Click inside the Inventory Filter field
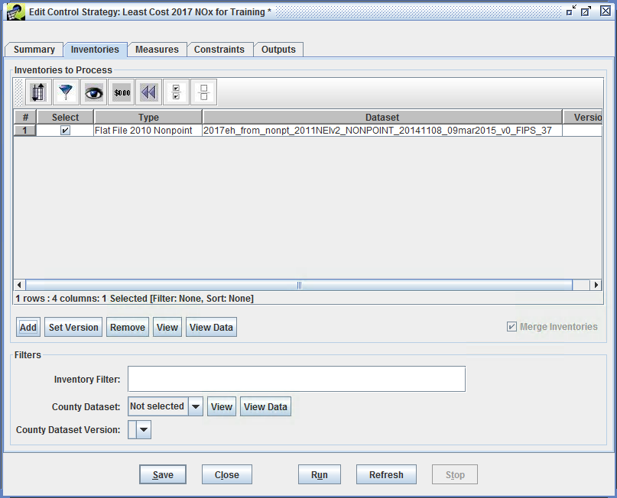 [297, 379]
